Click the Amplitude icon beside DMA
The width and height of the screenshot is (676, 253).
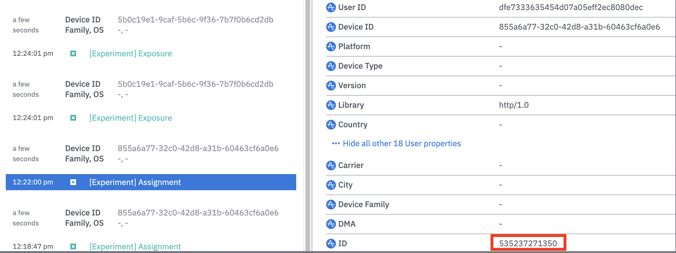(331, 224)
